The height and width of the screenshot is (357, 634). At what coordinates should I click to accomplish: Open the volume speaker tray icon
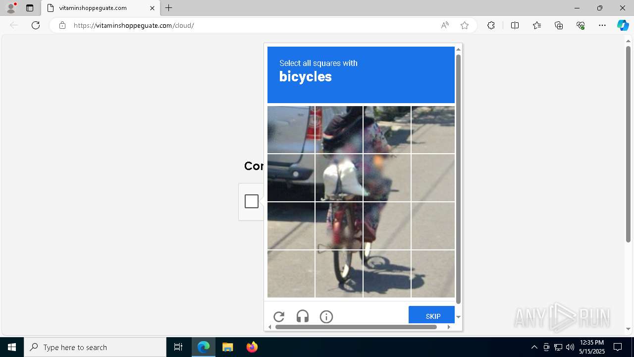coord(570,347)
